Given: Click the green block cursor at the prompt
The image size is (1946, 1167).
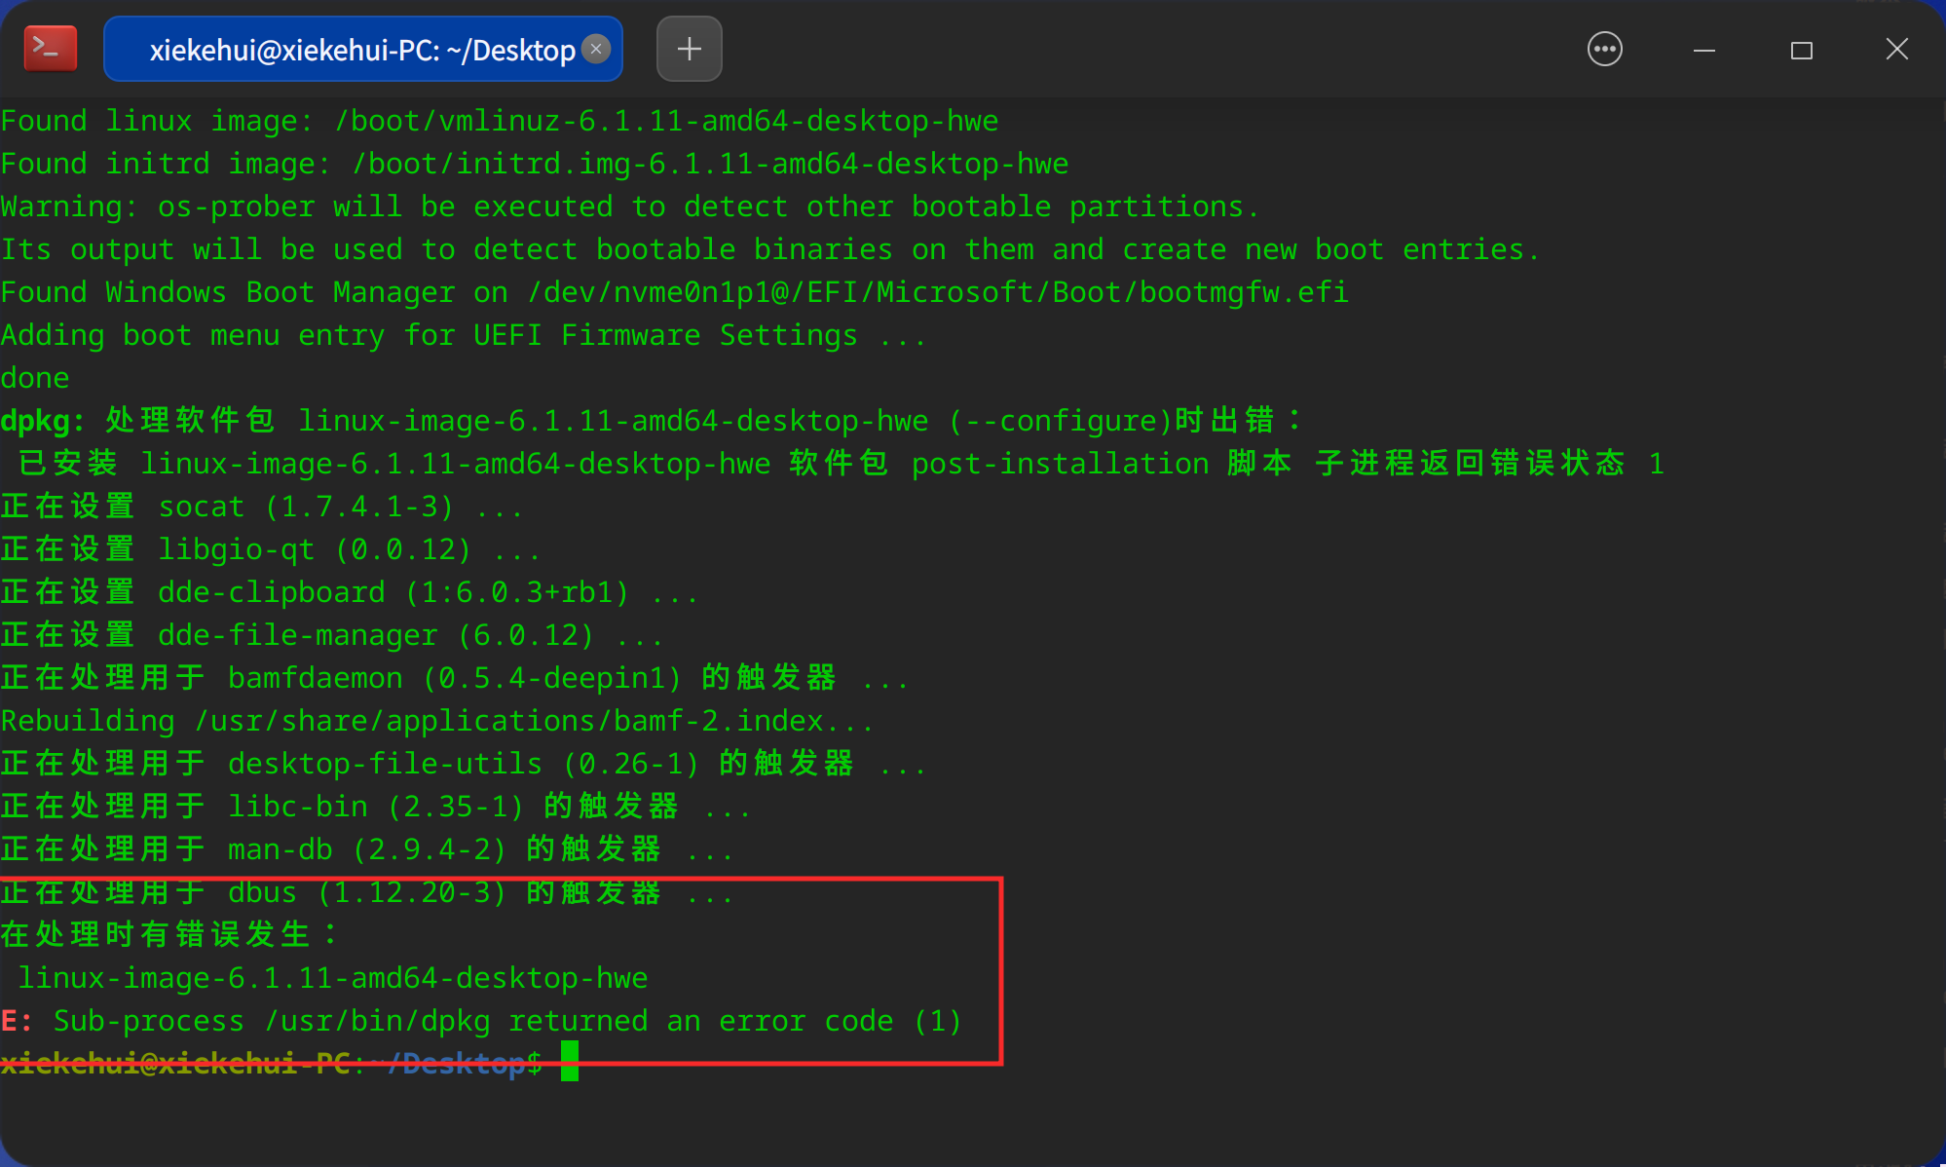Looking at the screenshot, I should point(570,1062).
